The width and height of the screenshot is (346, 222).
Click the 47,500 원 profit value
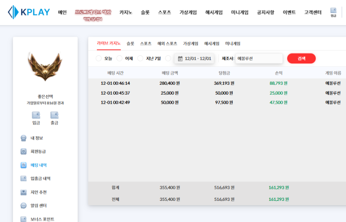click(279, 102)
